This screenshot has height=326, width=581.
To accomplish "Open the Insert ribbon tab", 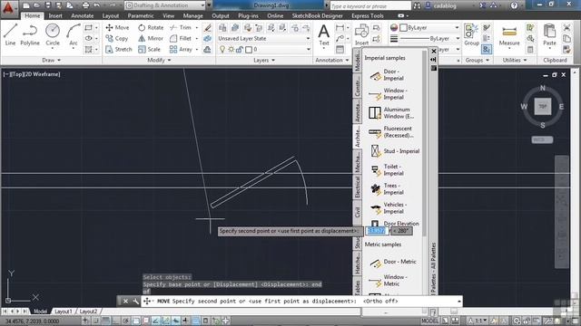I will click(55, 16).
